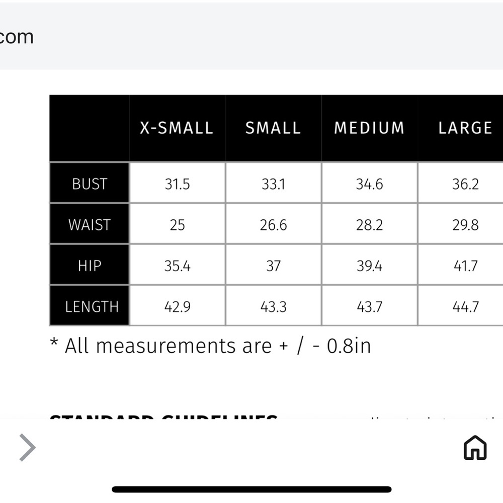
Task: Tap the BUST row label
Action: 90,184
